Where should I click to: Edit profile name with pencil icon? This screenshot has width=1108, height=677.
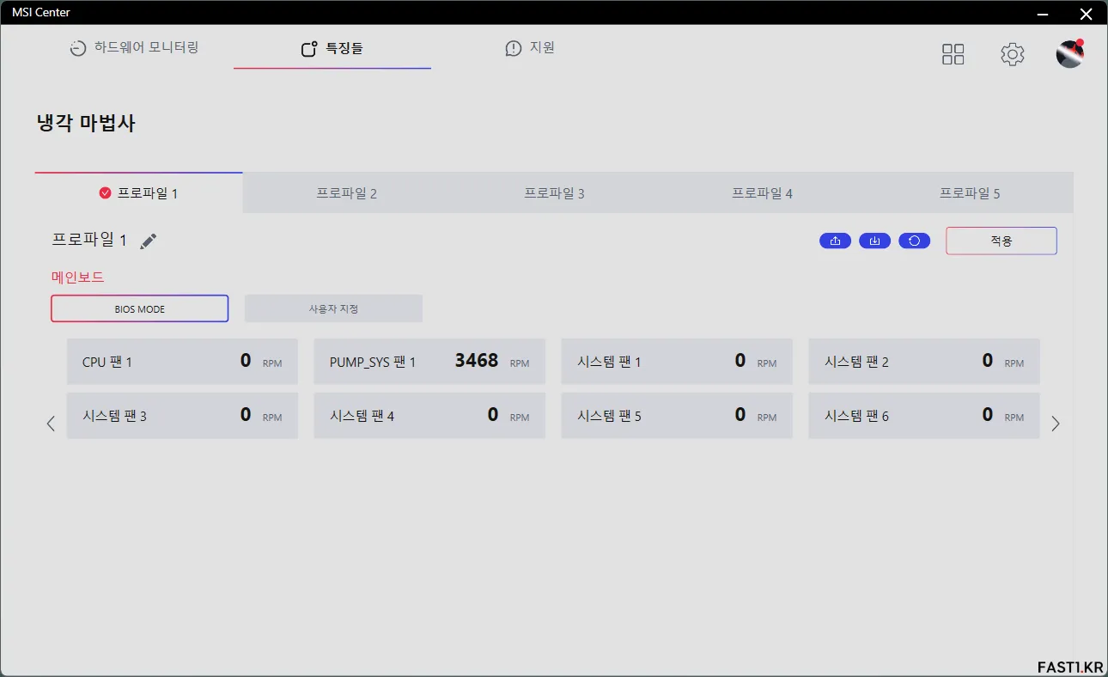point(149,241)
